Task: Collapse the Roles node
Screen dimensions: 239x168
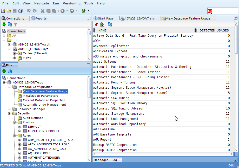Action: (14, 136)
